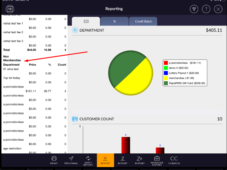Viewport: 227px width, 170px height.
Task: Close the Reporting screen
Action: point(218,9)
